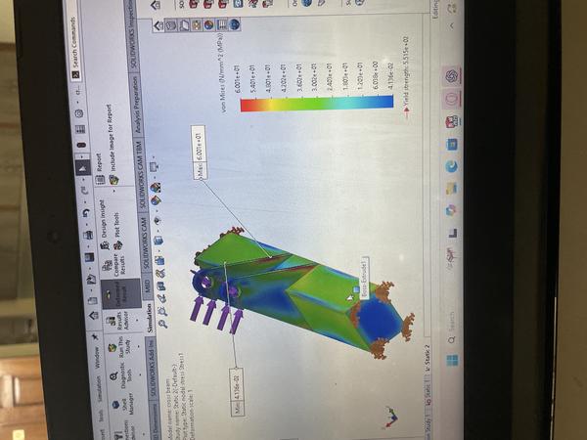
Task: Open the Windows Start menu
Action: pyautogui.click(x=453, y=360)
